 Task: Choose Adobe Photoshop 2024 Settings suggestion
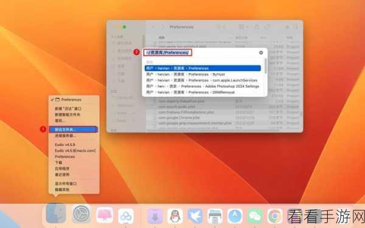pyautogui.click(x=203, y=86)
